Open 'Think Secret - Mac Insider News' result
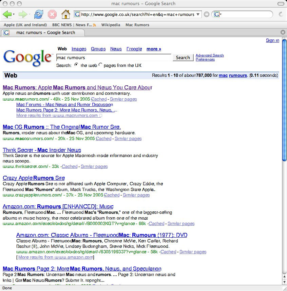 (42, 150)
